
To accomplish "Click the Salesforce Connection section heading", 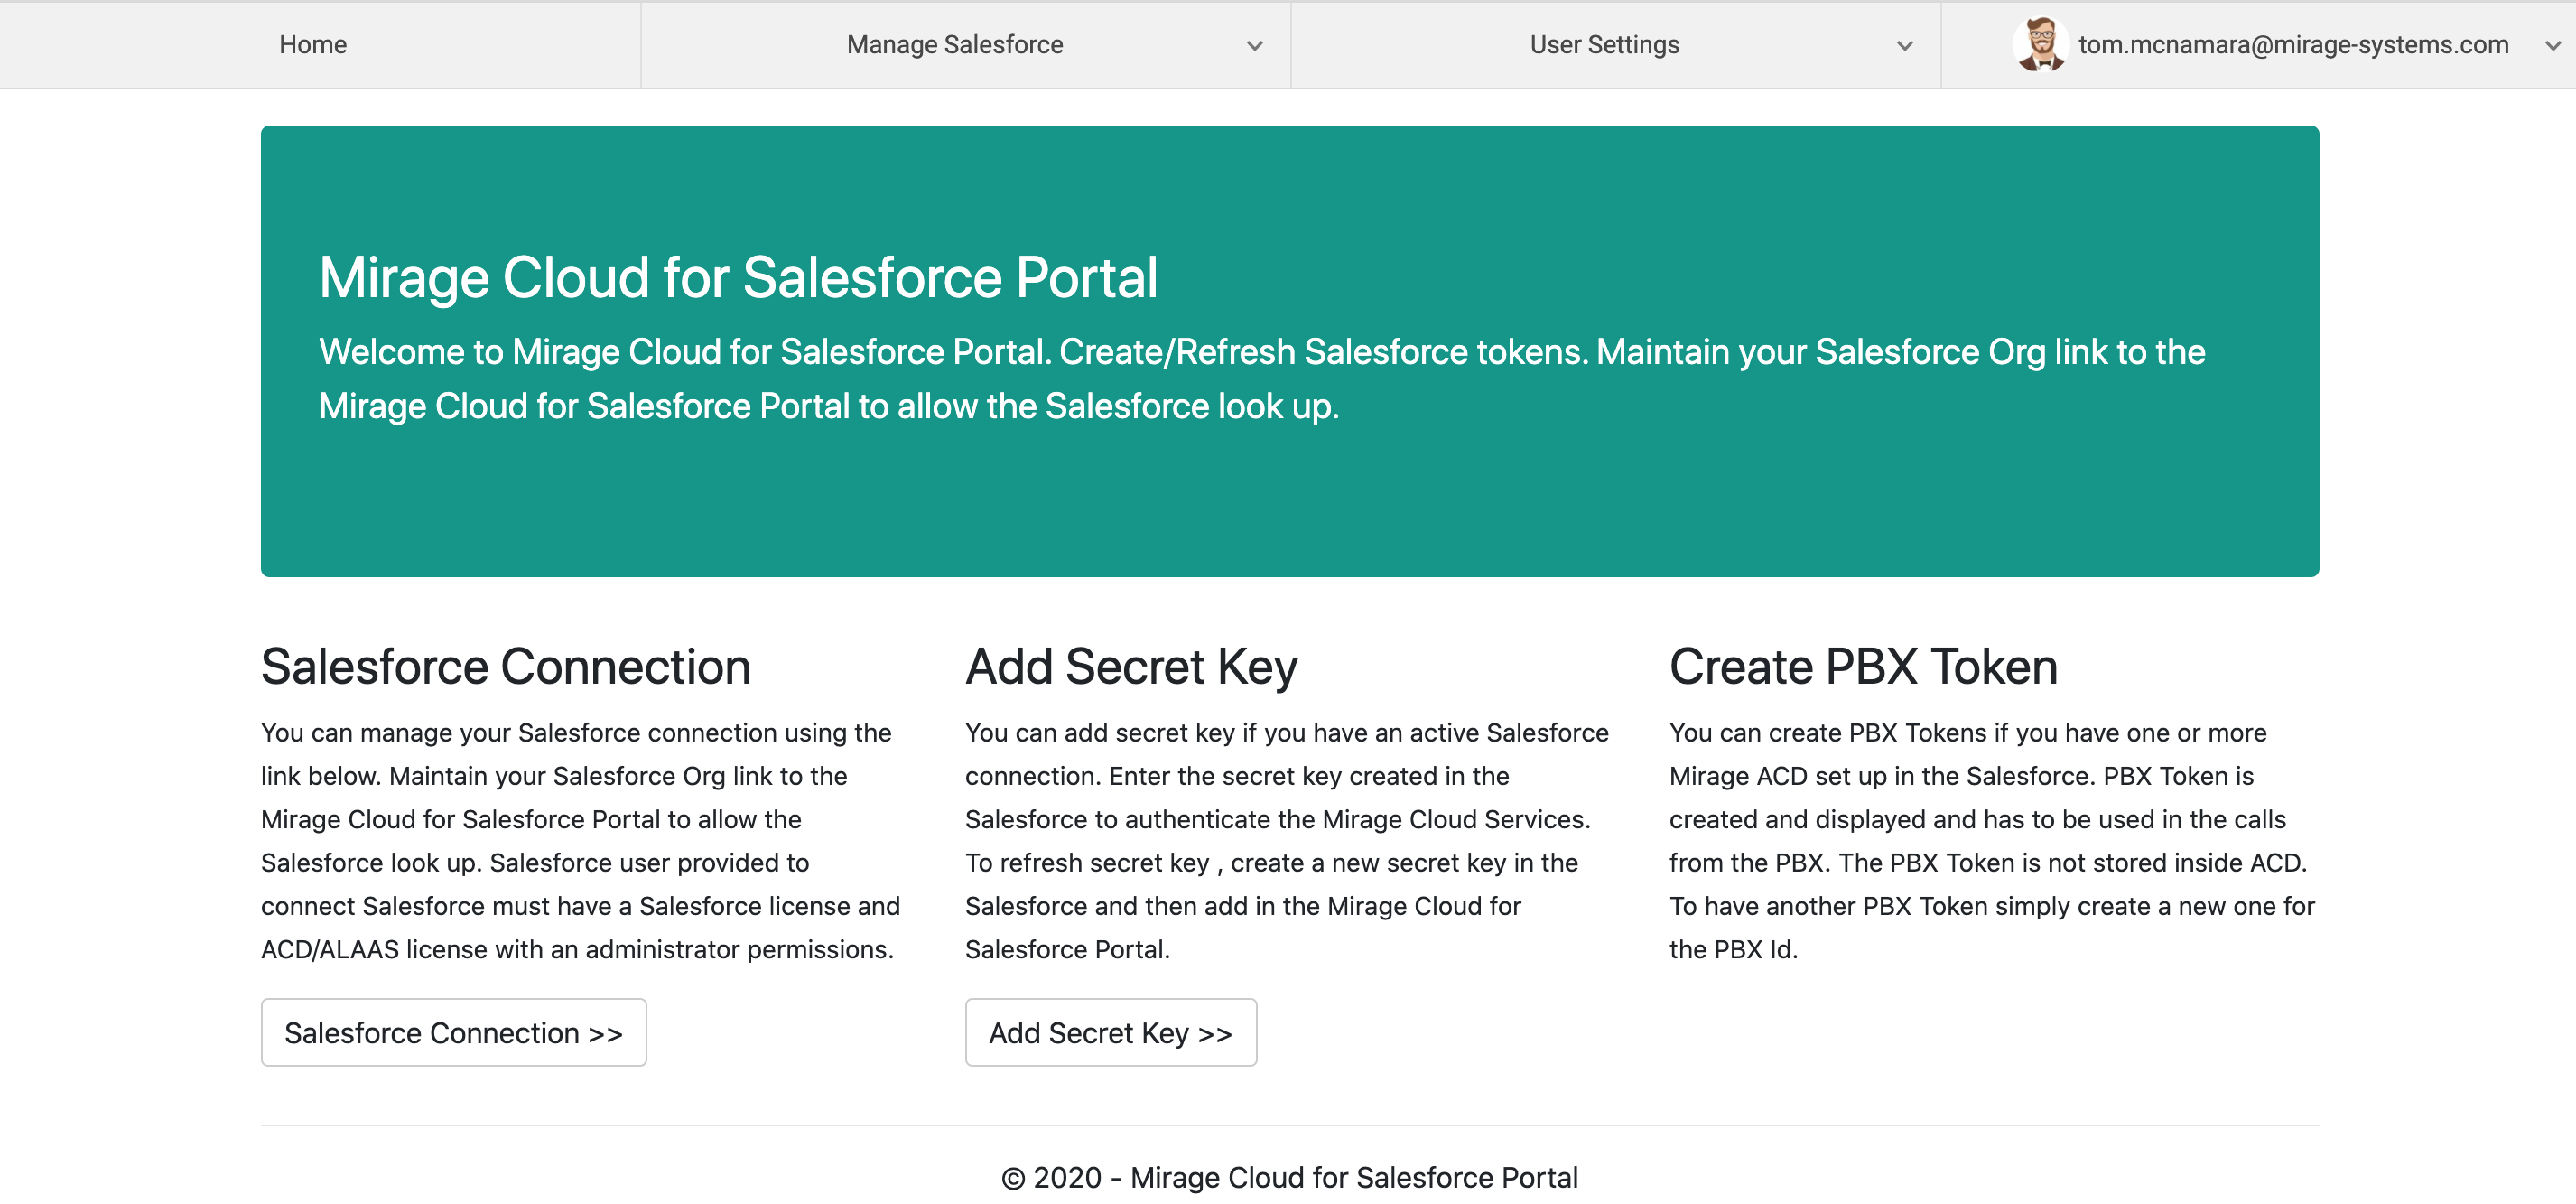I will (506, 667).
